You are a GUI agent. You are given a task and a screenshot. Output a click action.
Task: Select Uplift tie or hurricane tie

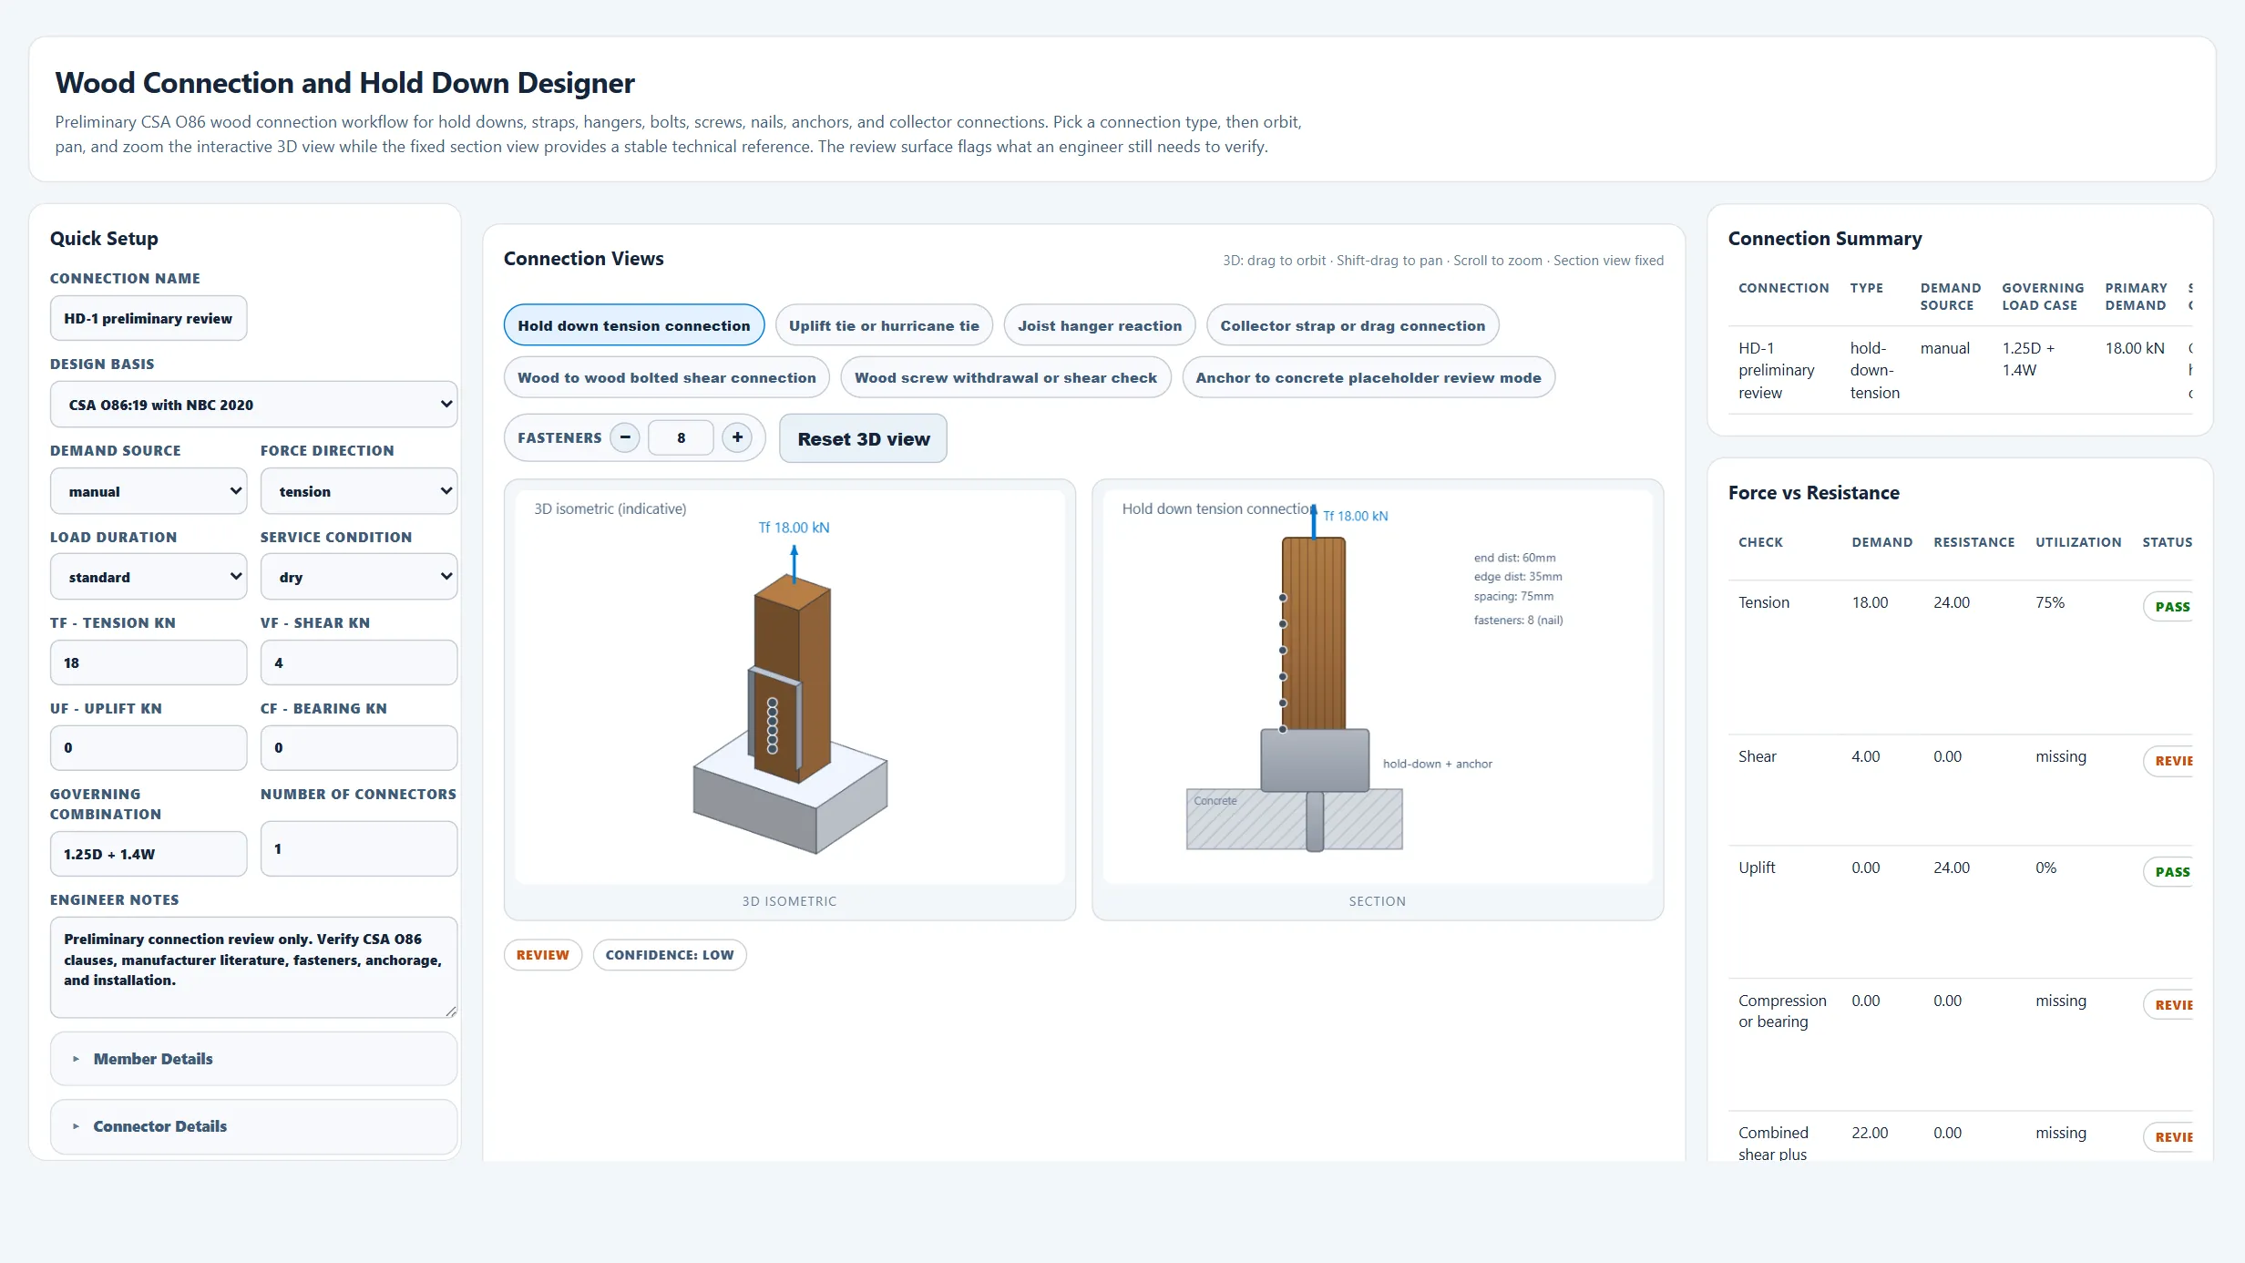coord(884,325)
